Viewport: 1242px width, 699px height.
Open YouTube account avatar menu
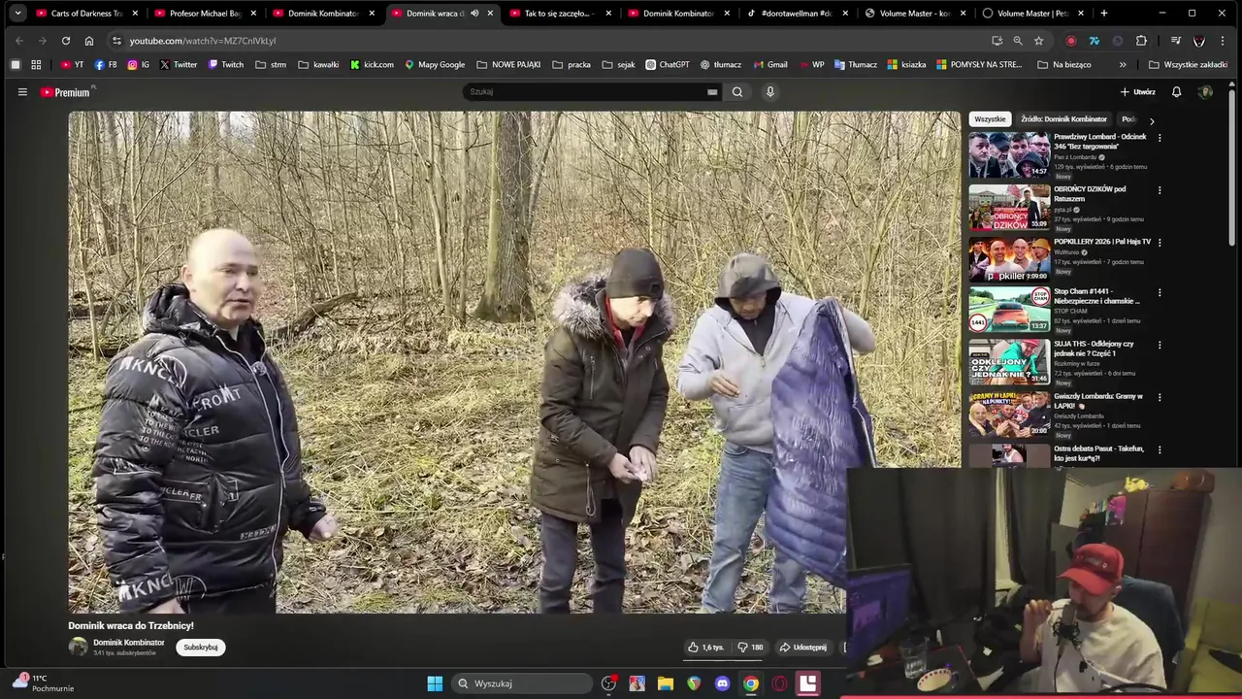(x=1206, y=92)
